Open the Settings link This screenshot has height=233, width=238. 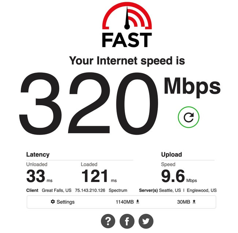[x=63, y=202]
